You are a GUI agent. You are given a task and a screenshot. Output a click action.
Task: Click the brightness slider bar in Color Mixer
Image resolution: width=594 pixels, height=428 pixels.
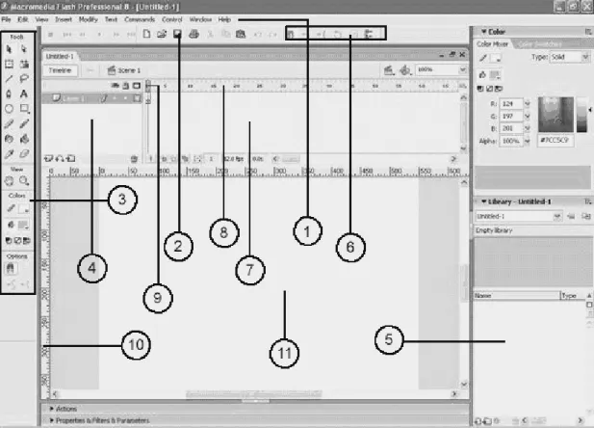click(581, 115)
